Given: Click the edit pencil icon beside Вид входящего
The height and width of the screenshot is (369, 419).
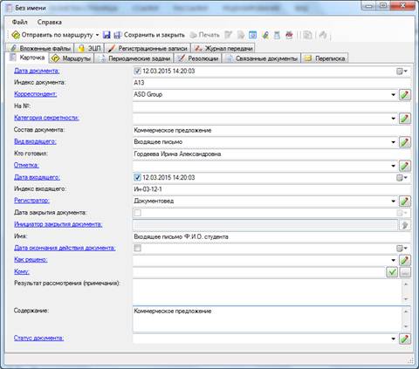Looking at the screenshot, I should tap(405, 142).
